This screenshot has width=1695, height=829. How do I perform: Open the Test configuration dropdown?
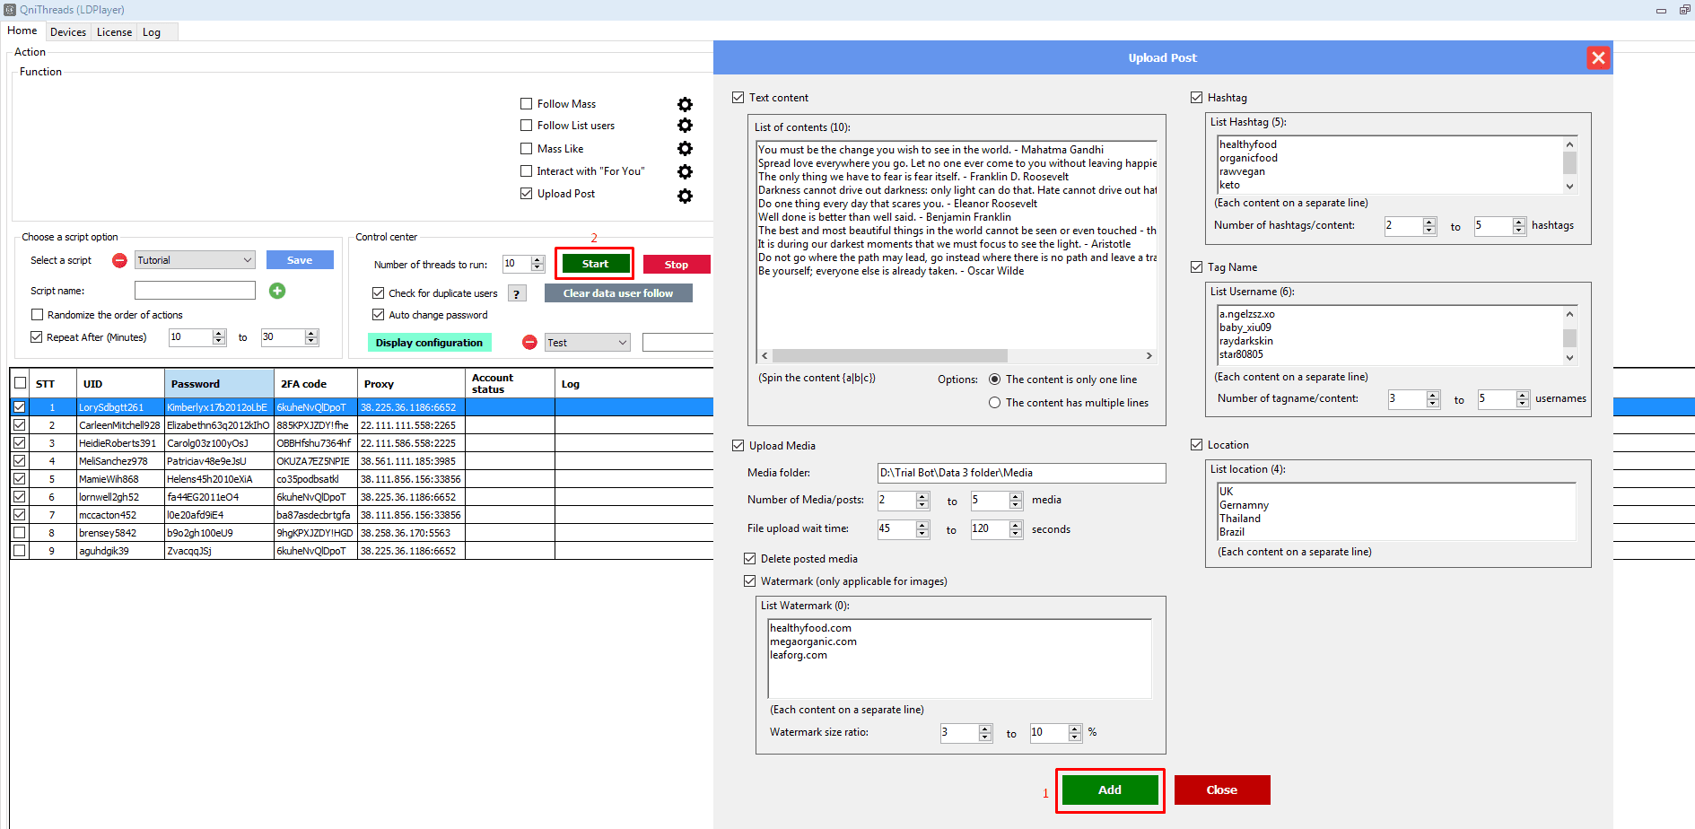pyautogui.click(x=622, y=343)
